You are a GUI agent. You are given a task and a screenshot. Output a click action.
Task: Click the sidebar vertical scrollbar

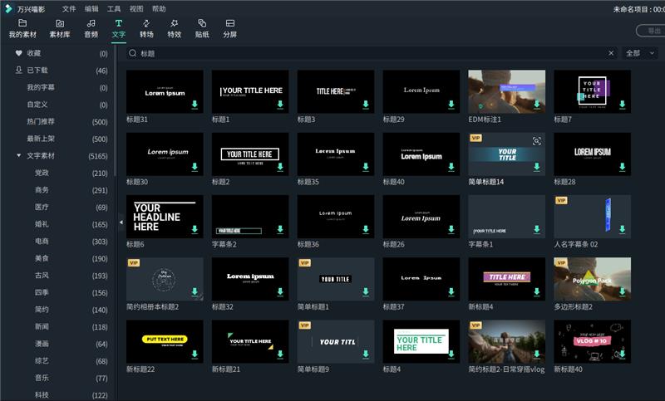115,112
